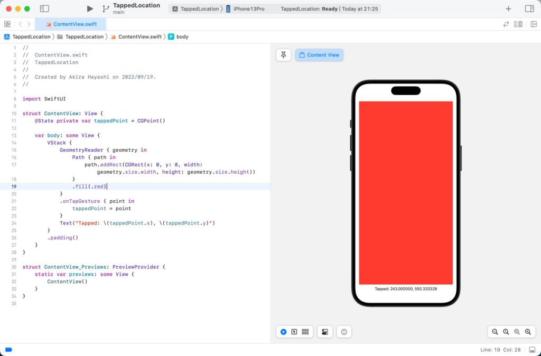Click the path.addRect code line
This screenshot has width=541, height=356.
click(x=170, y=168)
